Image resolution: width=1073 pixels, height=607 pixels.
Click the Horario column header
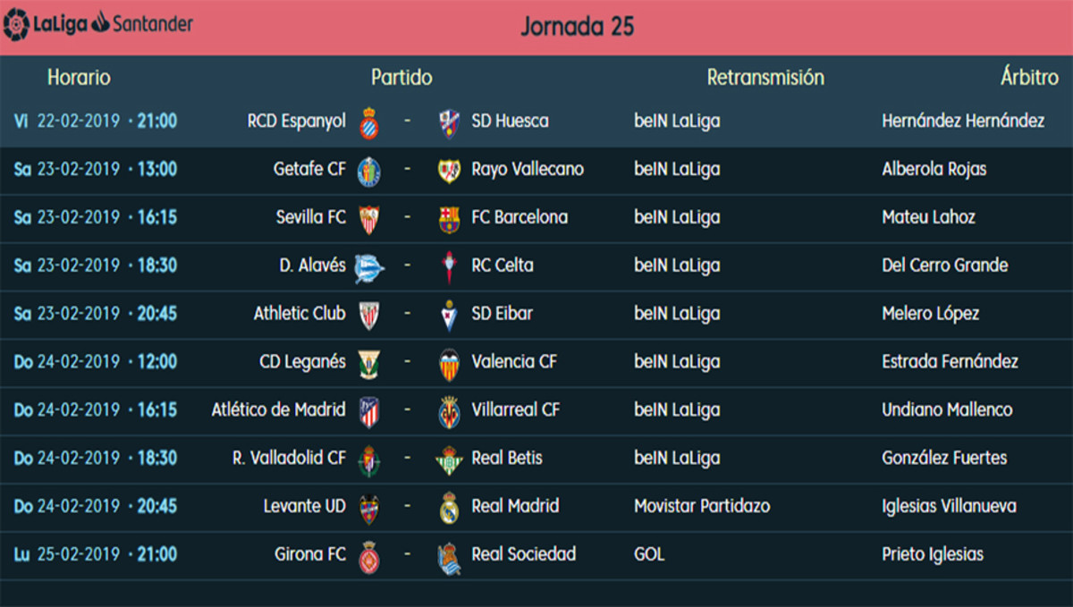[79, 78]
